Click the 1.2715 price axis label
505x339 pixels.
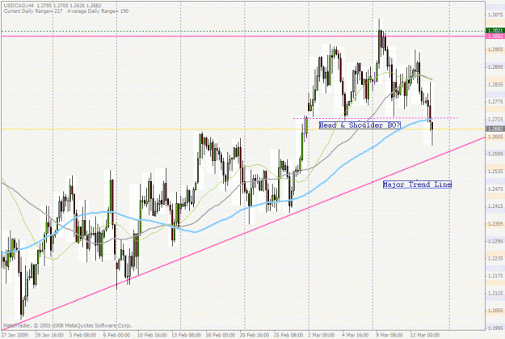point(495,120)
